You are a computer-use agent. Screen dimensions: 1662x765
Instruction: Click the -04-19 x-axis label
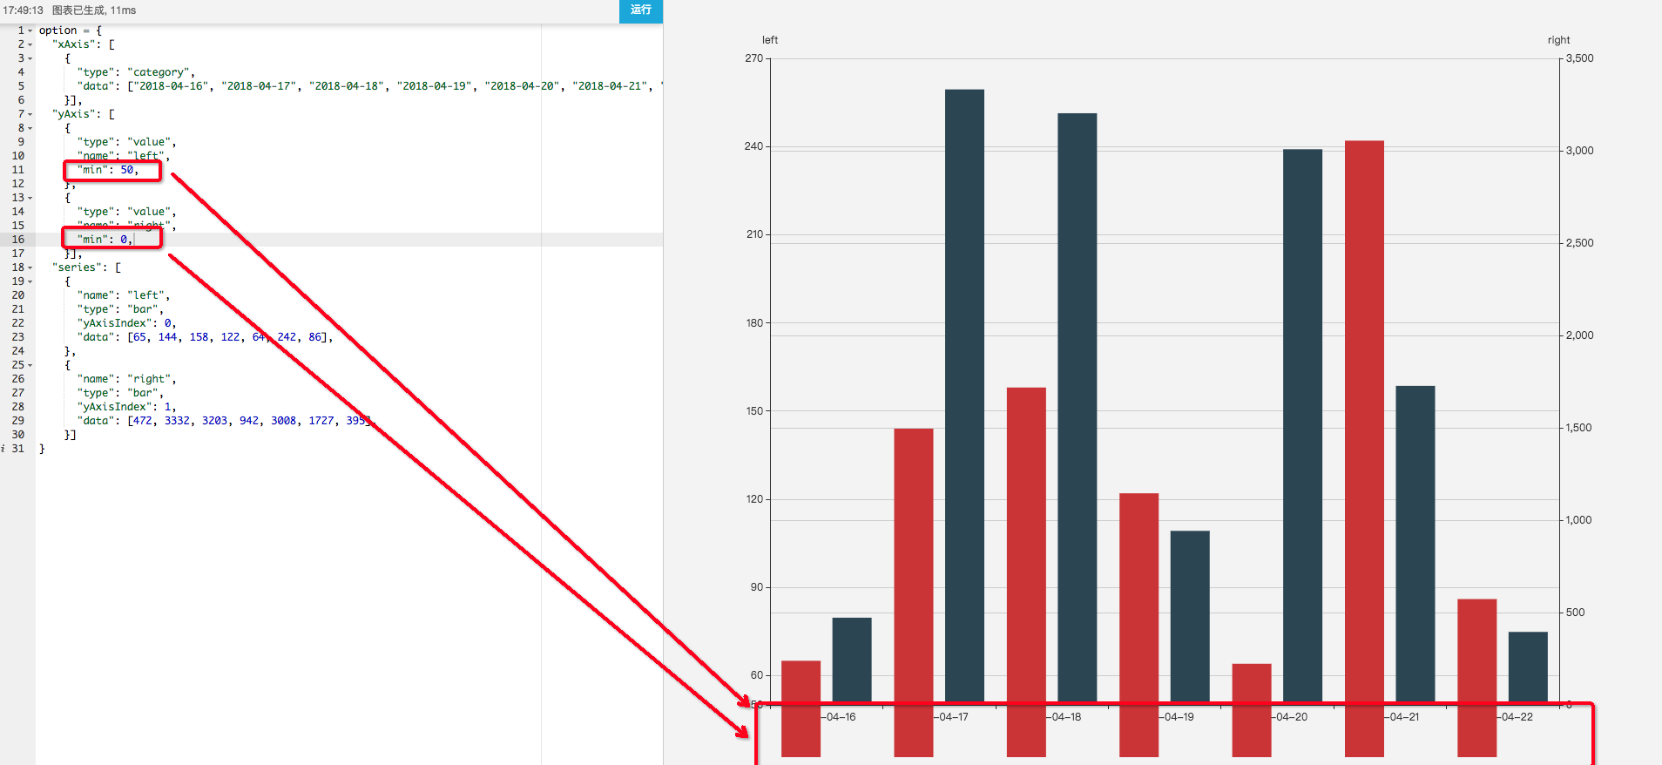tap(1177, 717)
